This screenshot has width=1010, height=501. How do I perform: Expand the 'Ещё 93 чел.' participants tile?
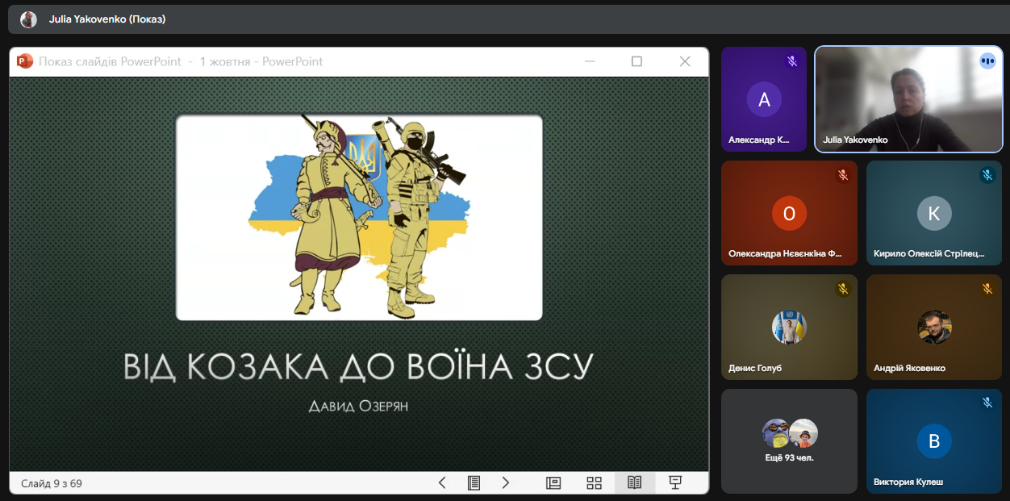click(789, 440)
